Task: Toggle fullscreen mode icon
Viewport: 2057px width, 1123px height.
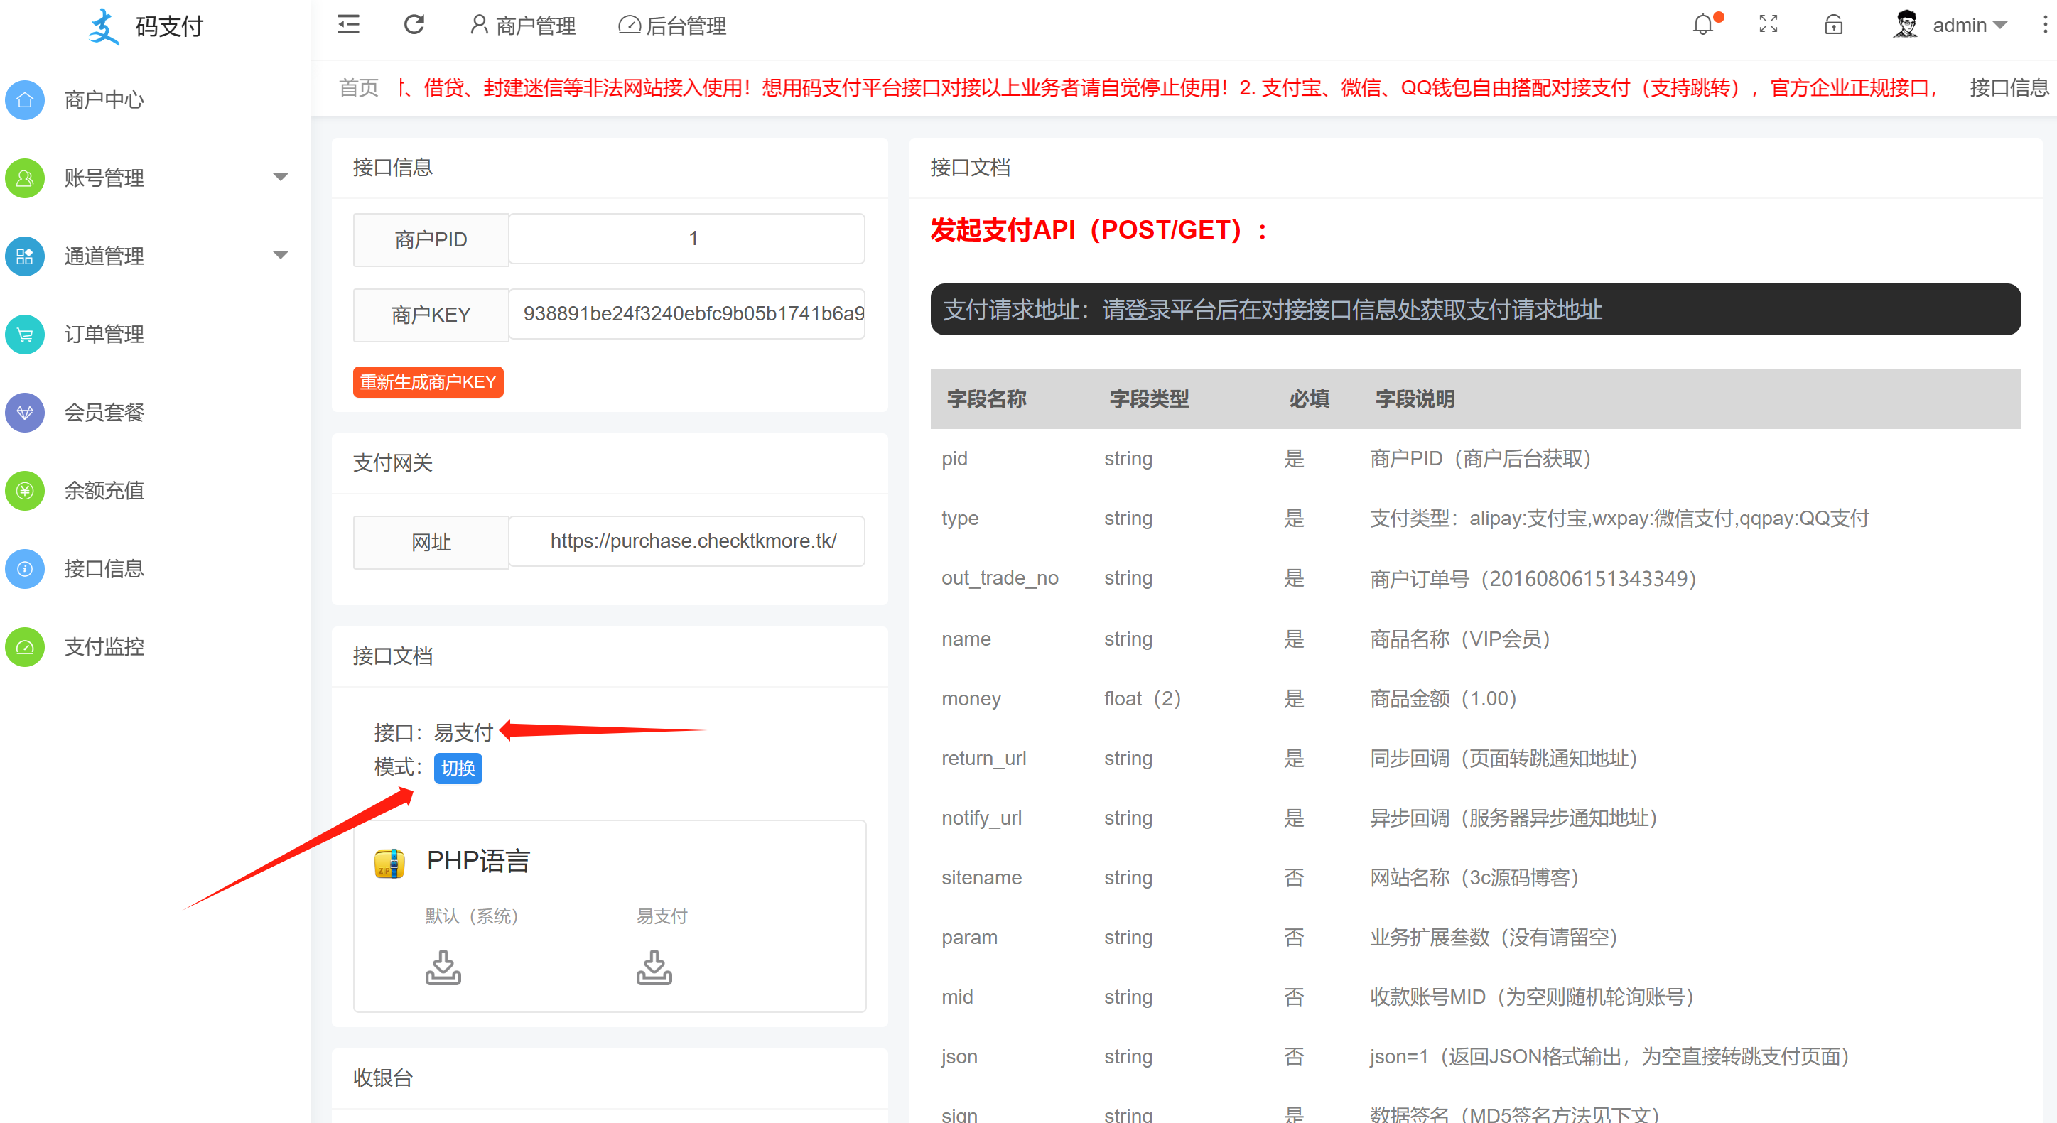Action: pyautogui.click(x=1769, y=25)
